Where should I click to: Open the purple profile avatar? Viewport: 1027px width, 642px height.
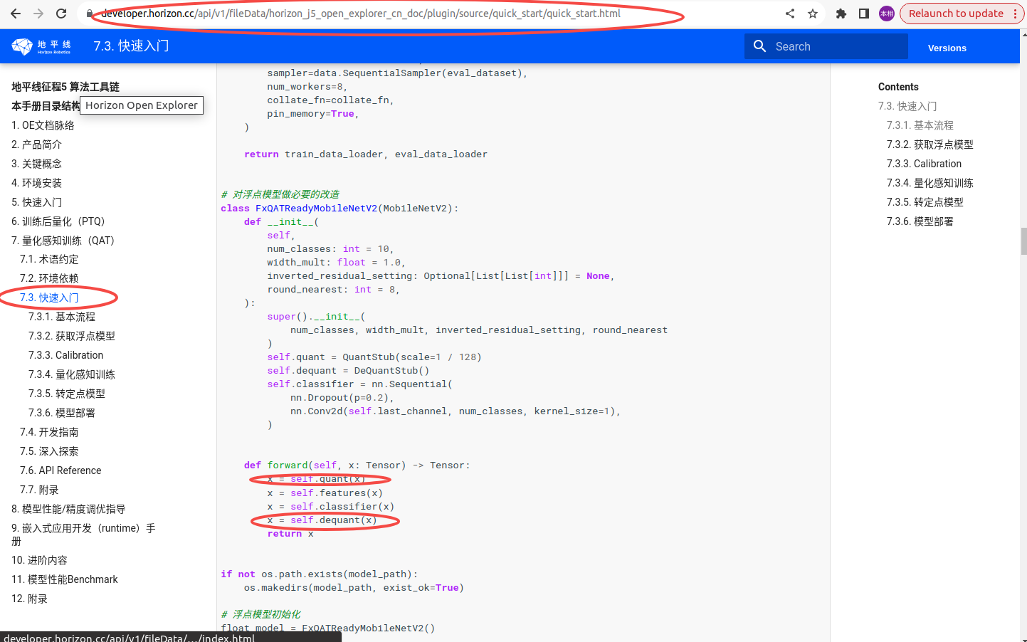tap(887, 14)
